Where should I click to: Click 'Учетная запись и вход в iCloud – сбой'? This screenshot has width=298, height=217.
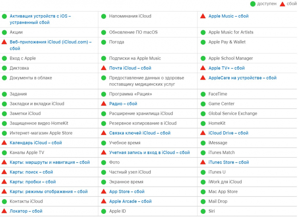[x=149, y=152]
